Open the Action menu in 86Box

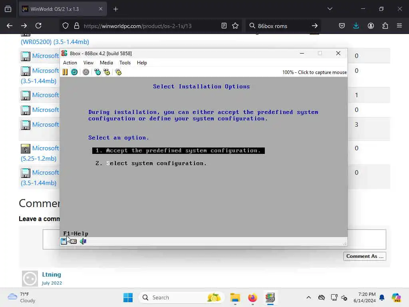70,63
